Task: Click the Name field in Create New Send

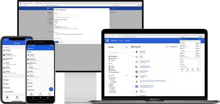Action: (x=68, y=16)
